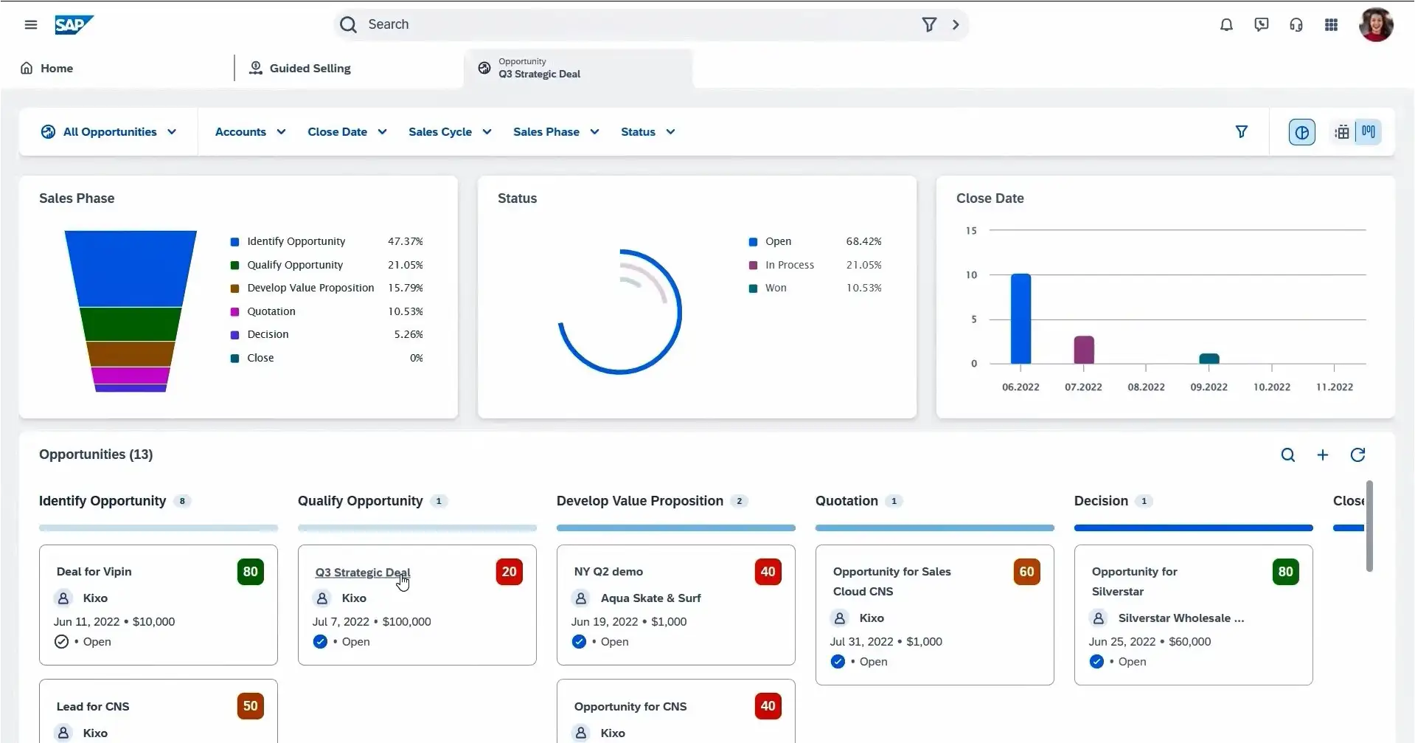1415x743 pixels.
Task: Search opportunities using the magnifier icon
Action: pos(1287,455)
